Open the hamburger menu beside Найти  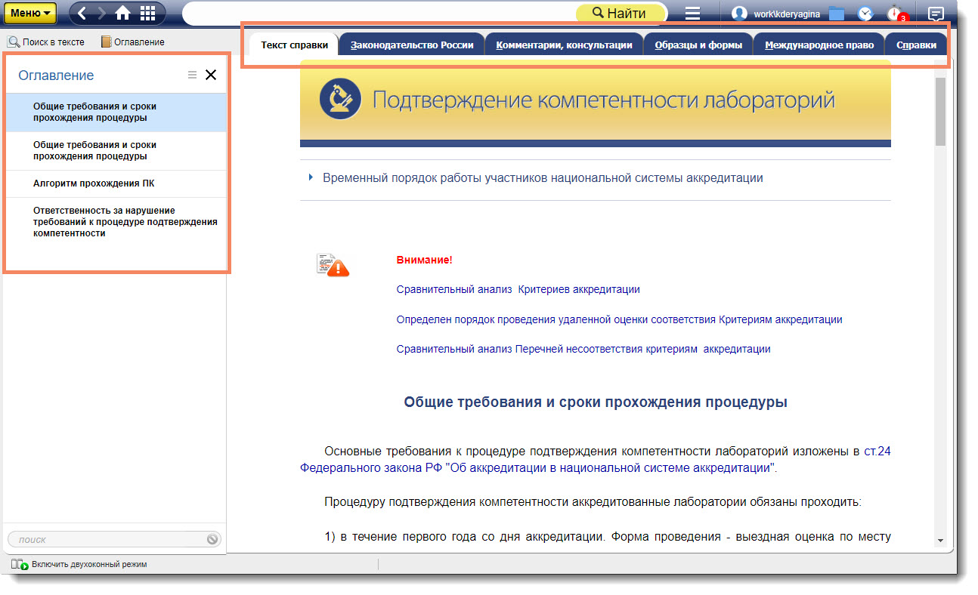692,13
